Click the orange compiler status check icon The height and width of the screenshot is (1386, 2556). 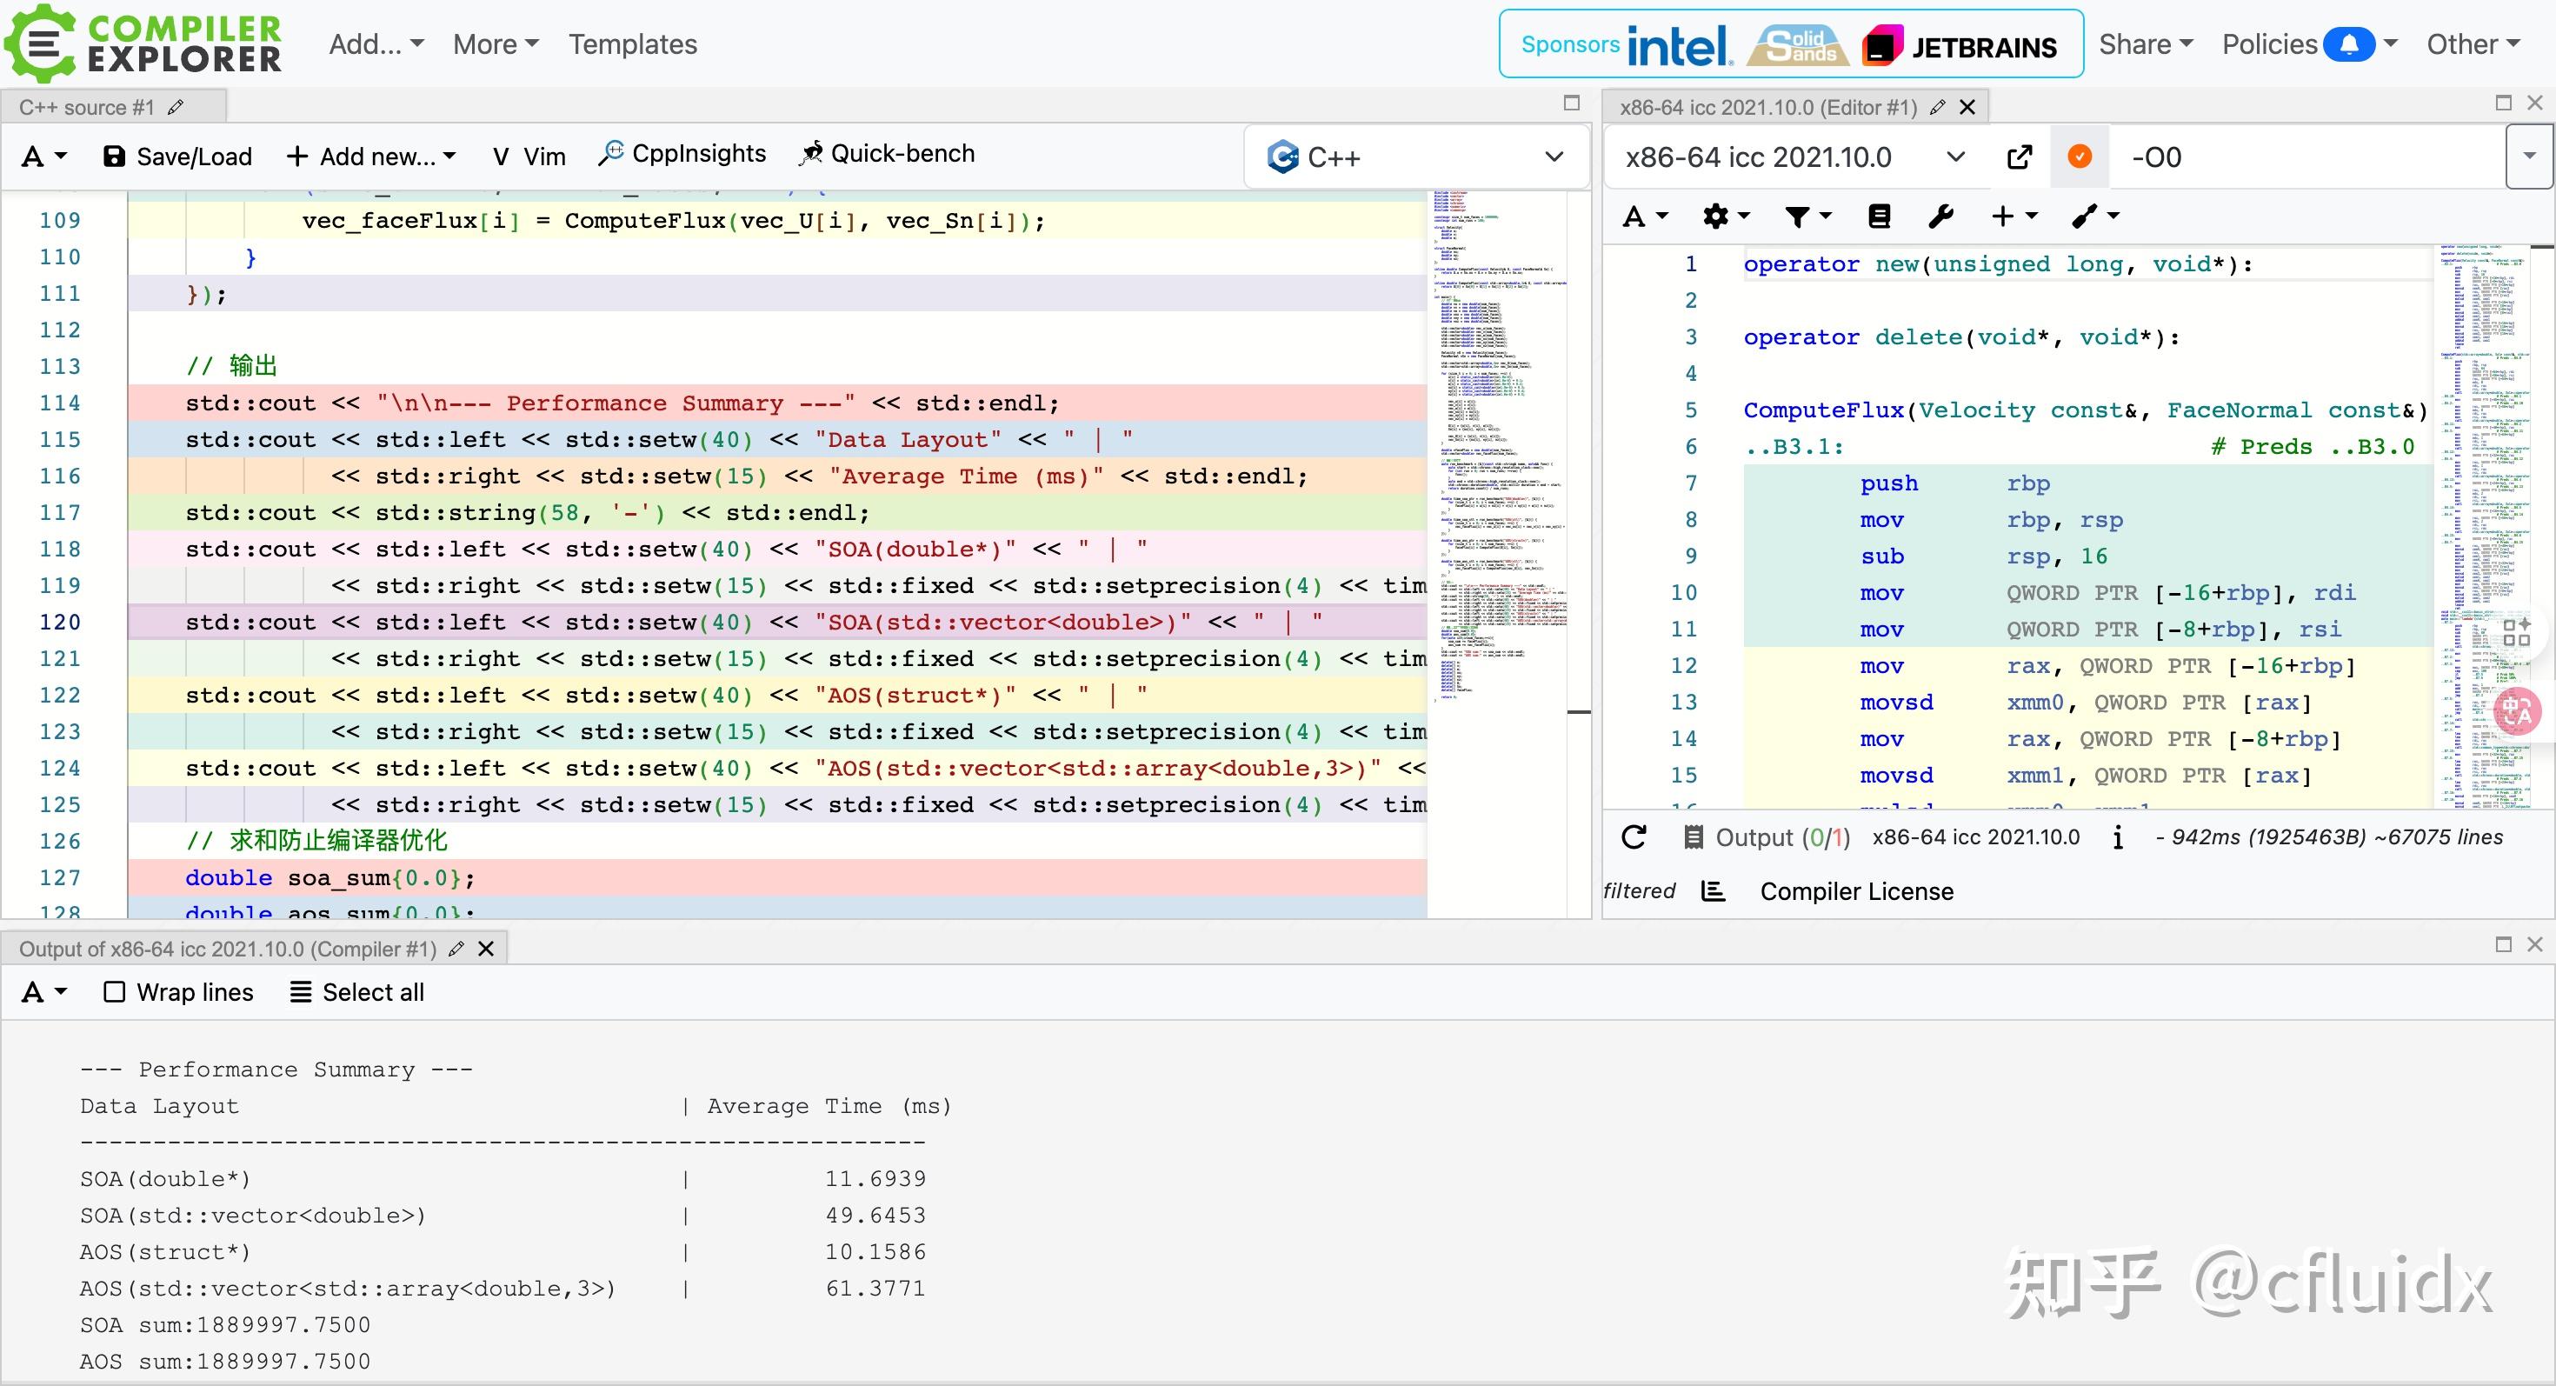point(2080,157)
